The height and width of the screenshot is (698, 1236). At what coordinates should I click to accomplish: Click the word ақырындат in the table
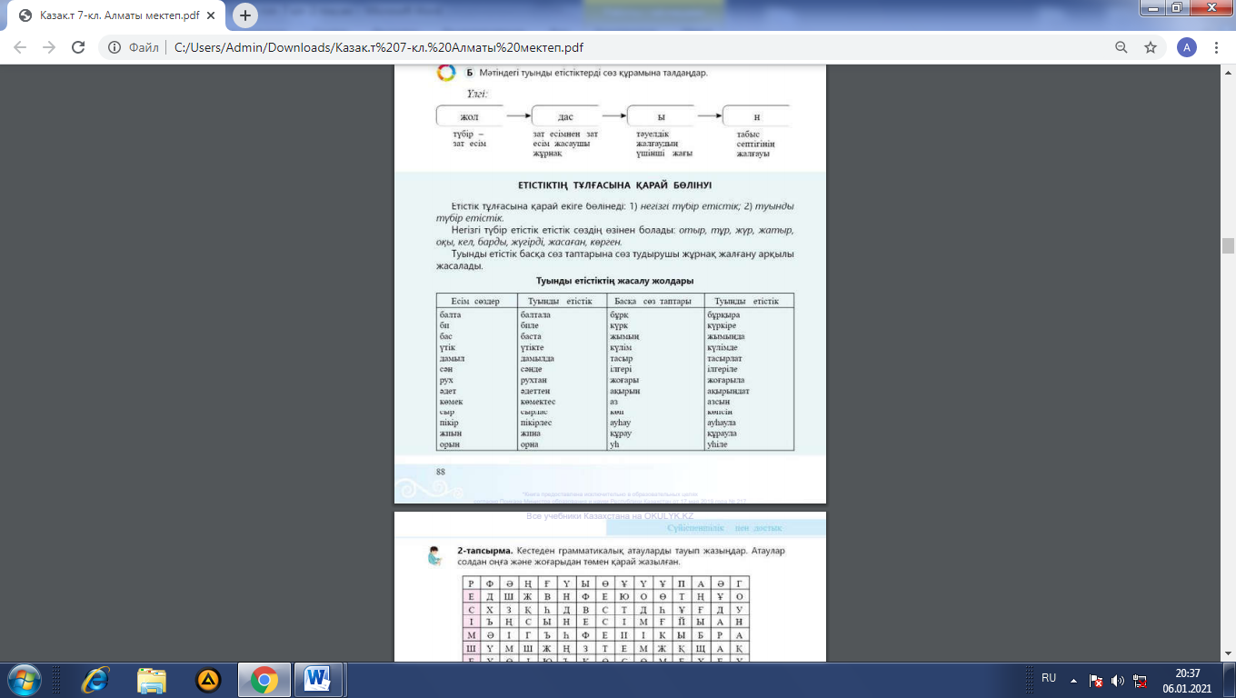[x=728, y=391]
